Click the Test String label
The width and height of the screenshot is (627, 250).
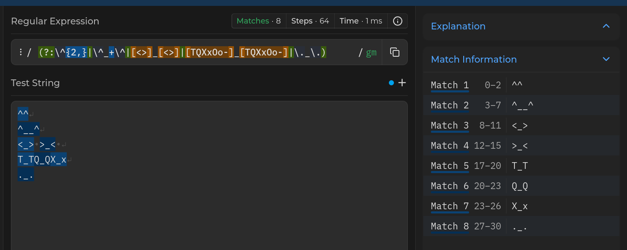35,83
